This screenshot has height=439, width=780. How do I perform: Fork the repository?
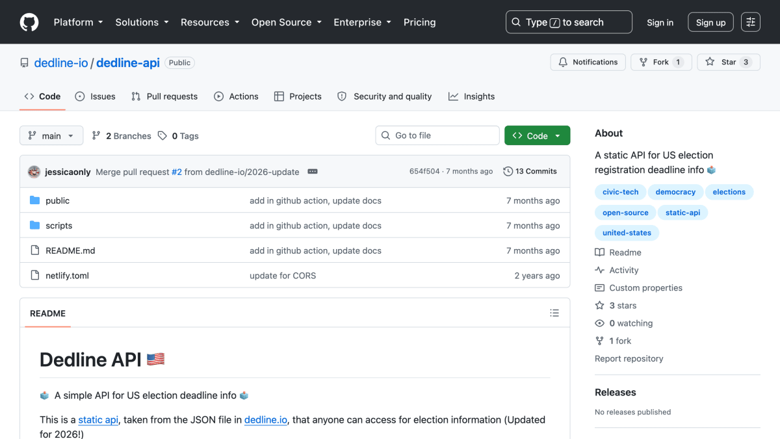[661, 62]
